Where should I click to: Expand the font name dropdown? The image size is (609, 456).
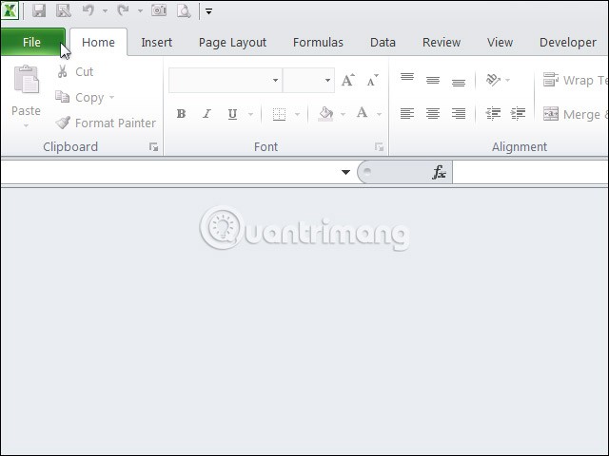[x=276, y=81]
